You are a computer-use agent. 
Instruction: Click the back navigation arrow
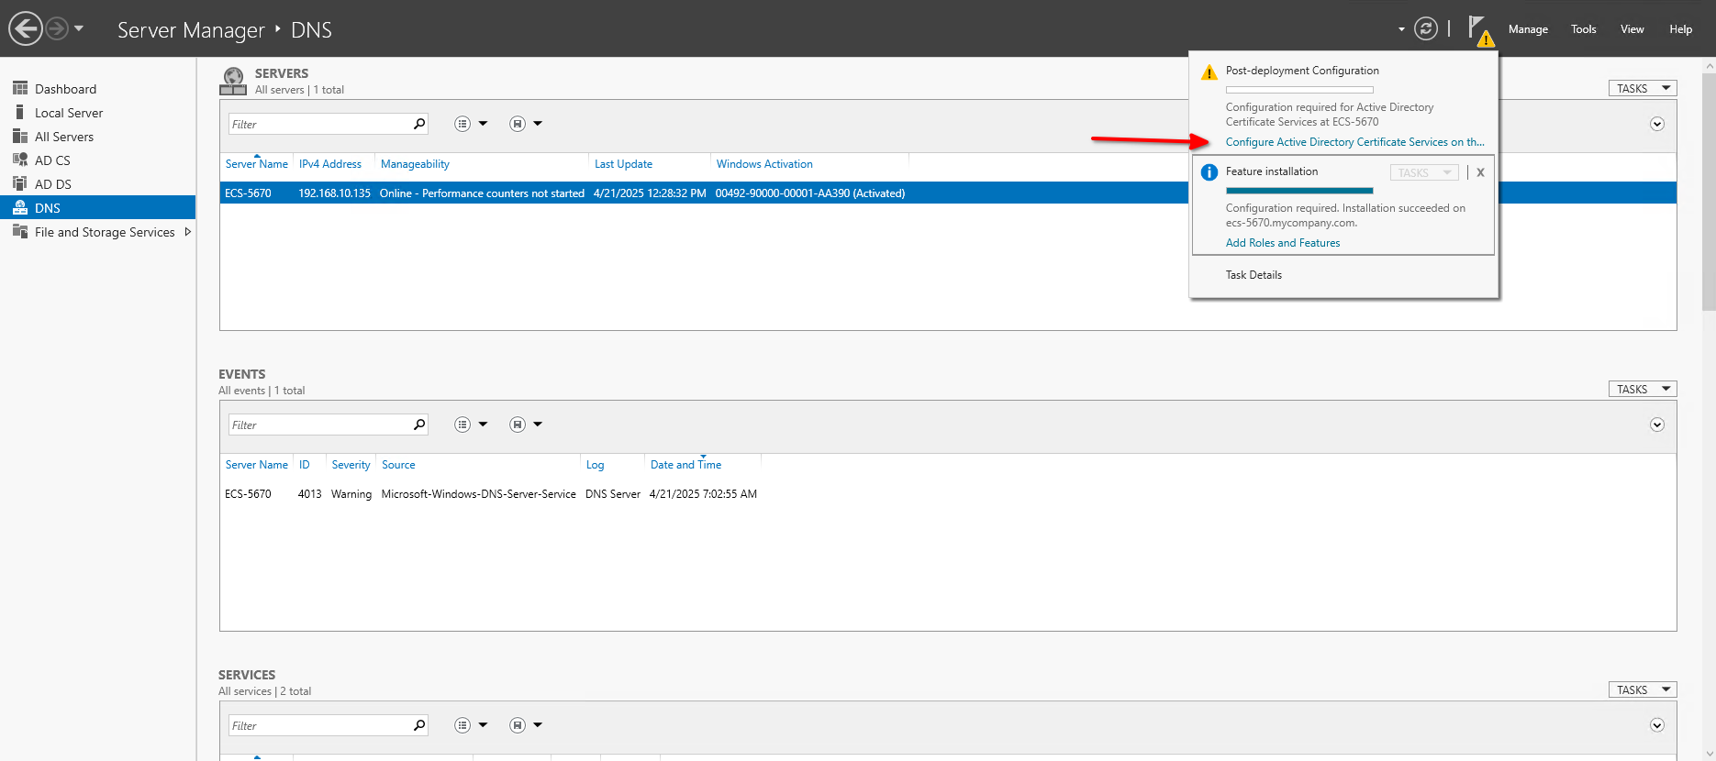tap(26, 28)
